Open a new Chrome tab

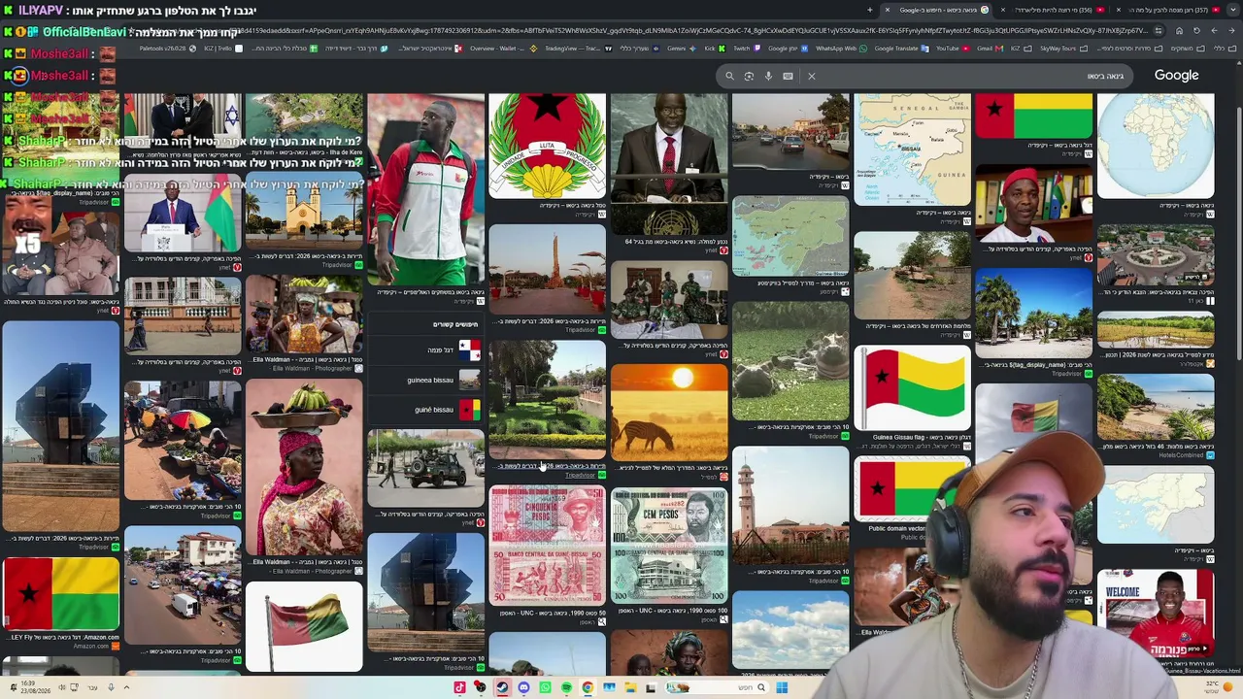pyautogui.click(x=870, y=10)
